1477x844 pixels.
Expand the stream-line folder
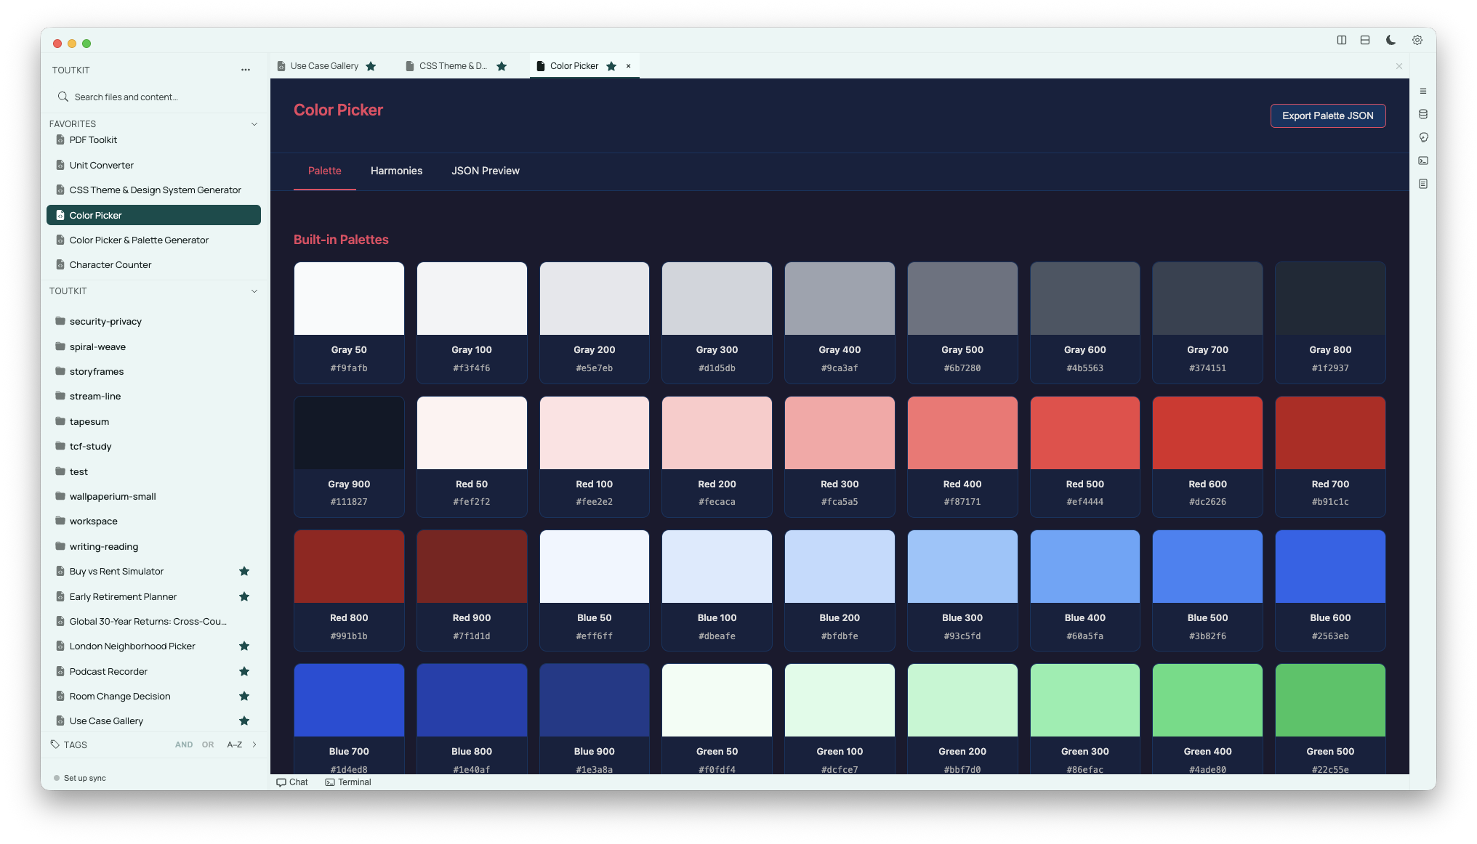(153, 396)
